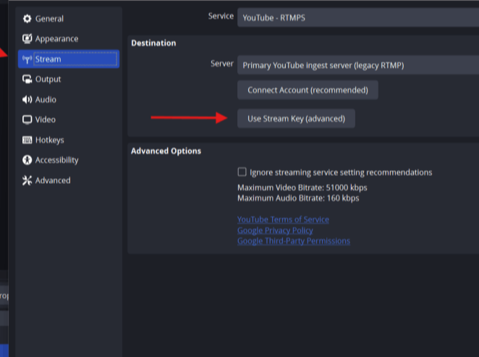
Task: Click the General gear icon
Action: coord(27,19)
